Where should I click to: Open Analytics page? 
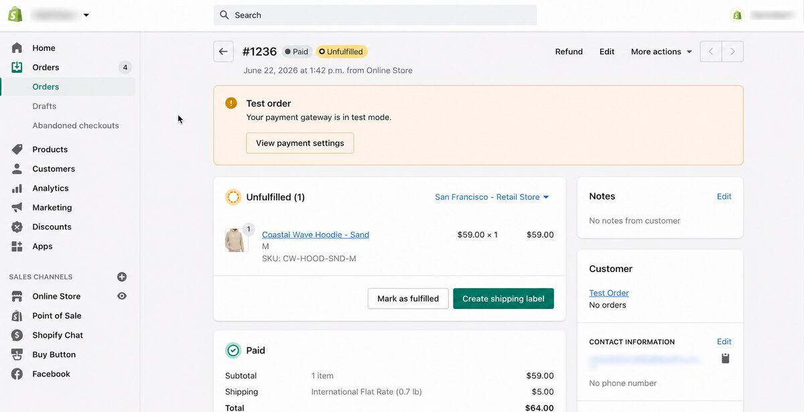pyautogui.click(x=50, y=188)
